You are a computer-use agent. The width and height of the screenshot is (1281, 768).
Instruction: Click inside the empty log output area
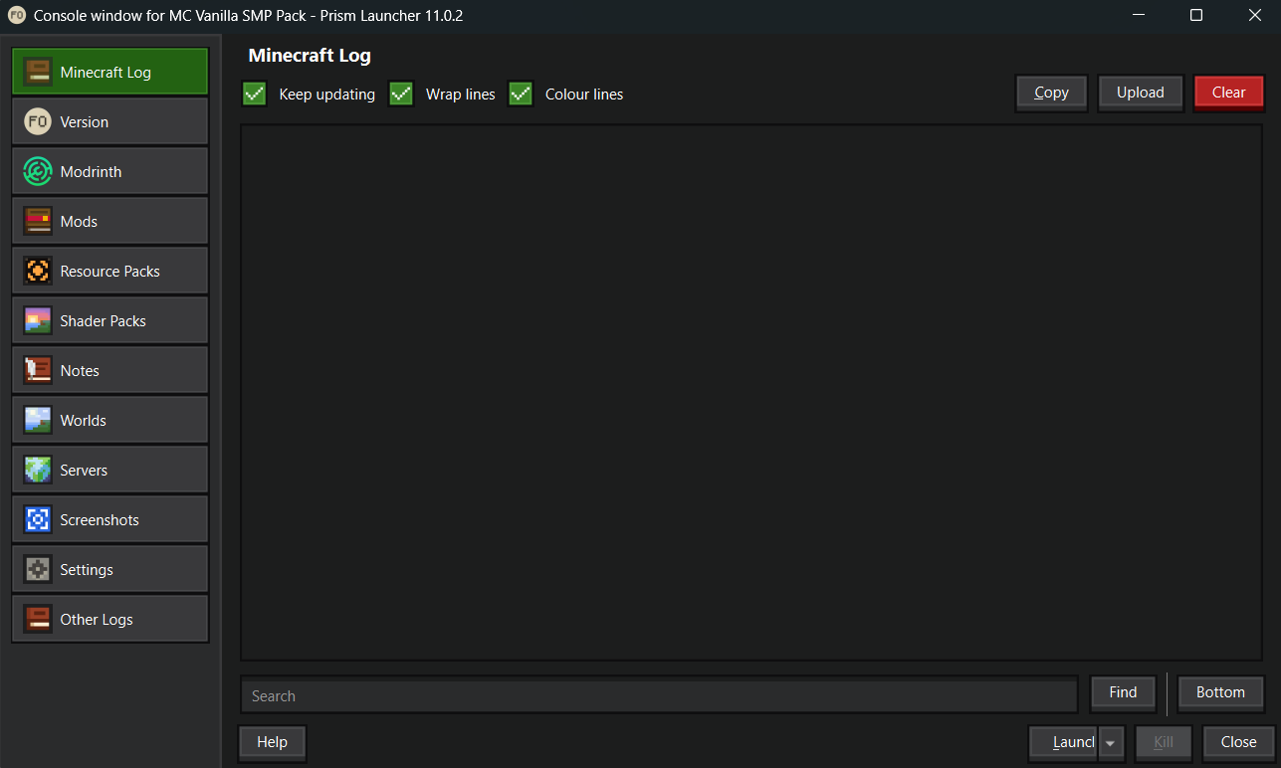click(x=751, y=392)
